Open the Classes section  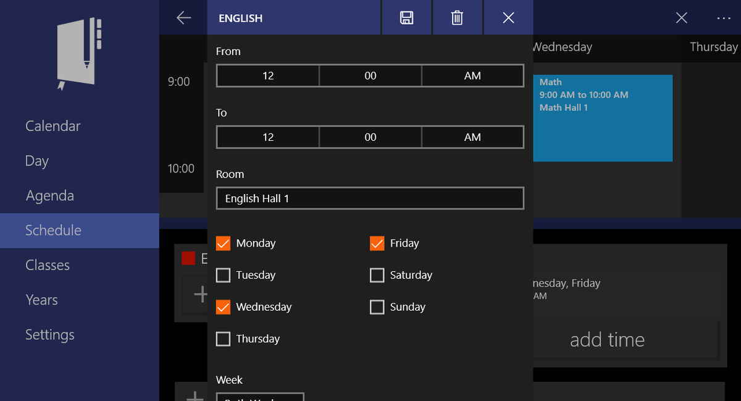pos(47,265)
